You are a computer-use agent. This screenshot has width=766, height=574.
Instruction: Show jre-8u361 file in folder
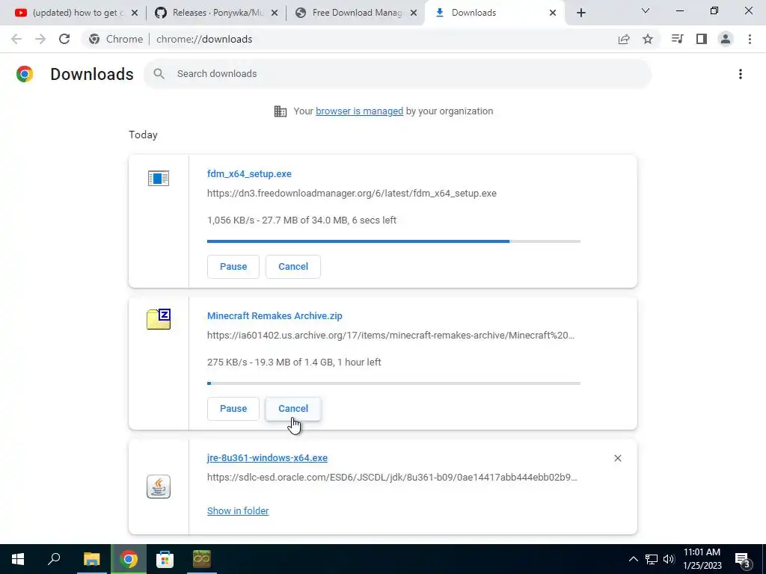tap(238, 510)
